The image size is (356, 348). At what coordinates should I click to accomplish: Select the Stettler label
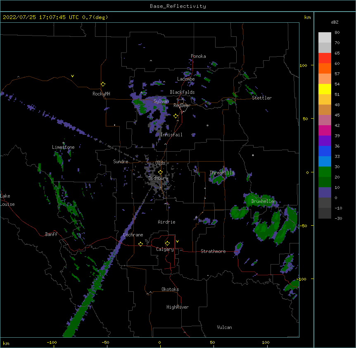(262, 98)
